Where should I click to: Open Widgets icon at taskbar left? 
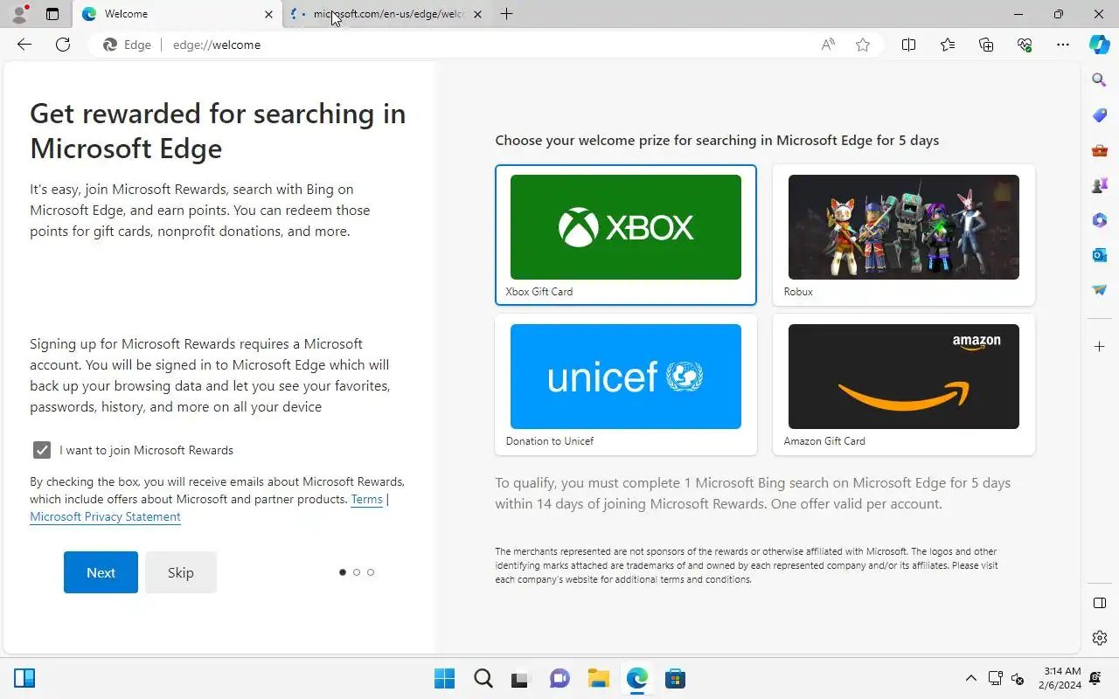24,678
